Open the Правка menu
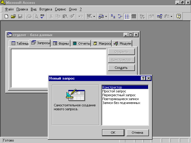This screenshot has width=191, height=143. 22,9
